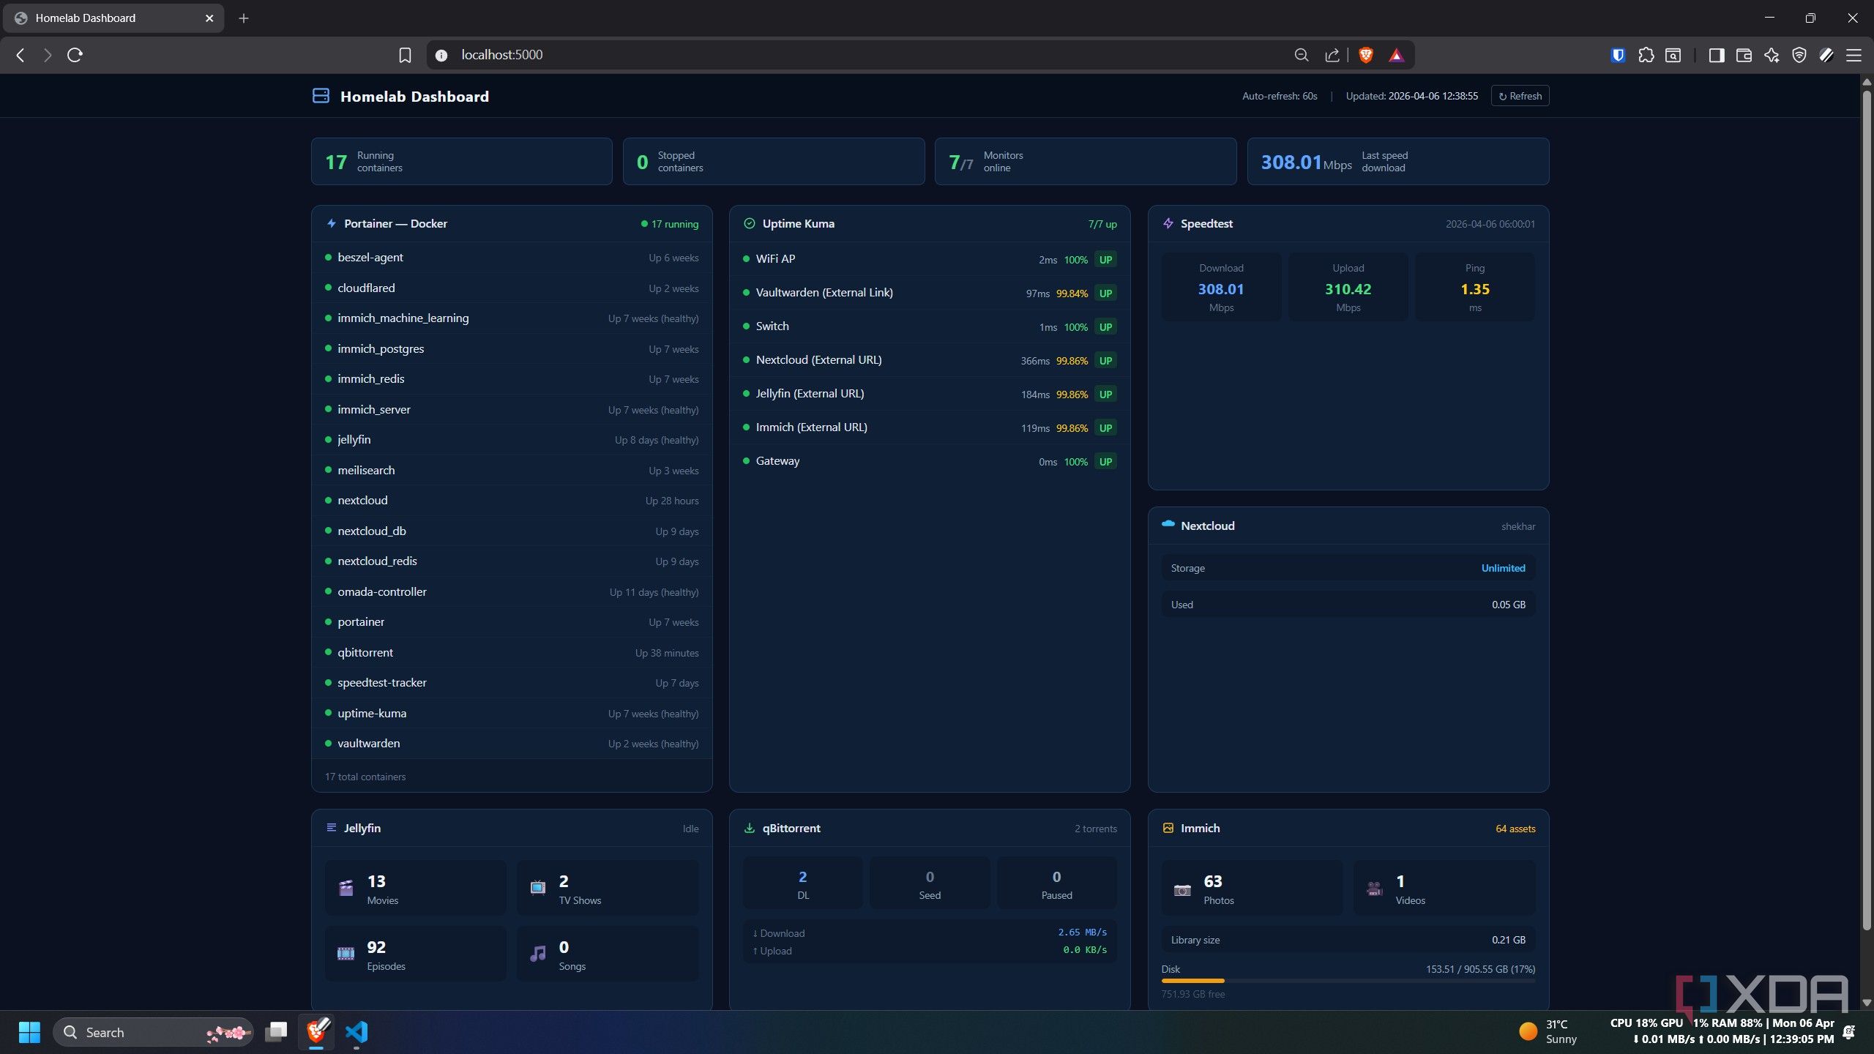The height and width of the screenshot is (1054, 1874).
Task: Close the Homelab Dashboard tab
Action: click(209, 18)
